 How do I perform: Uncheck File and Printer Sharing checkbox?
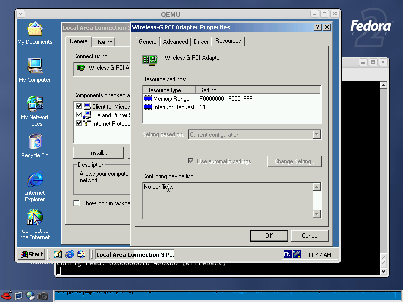pos(79,115)
